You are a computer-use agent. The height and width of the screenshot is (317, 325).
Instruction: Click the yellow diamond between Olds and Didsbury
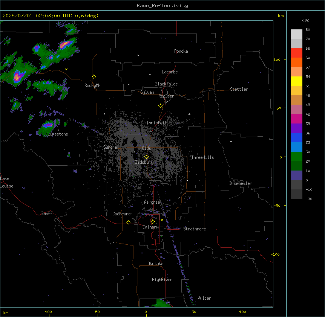click(x=146, y=157)
